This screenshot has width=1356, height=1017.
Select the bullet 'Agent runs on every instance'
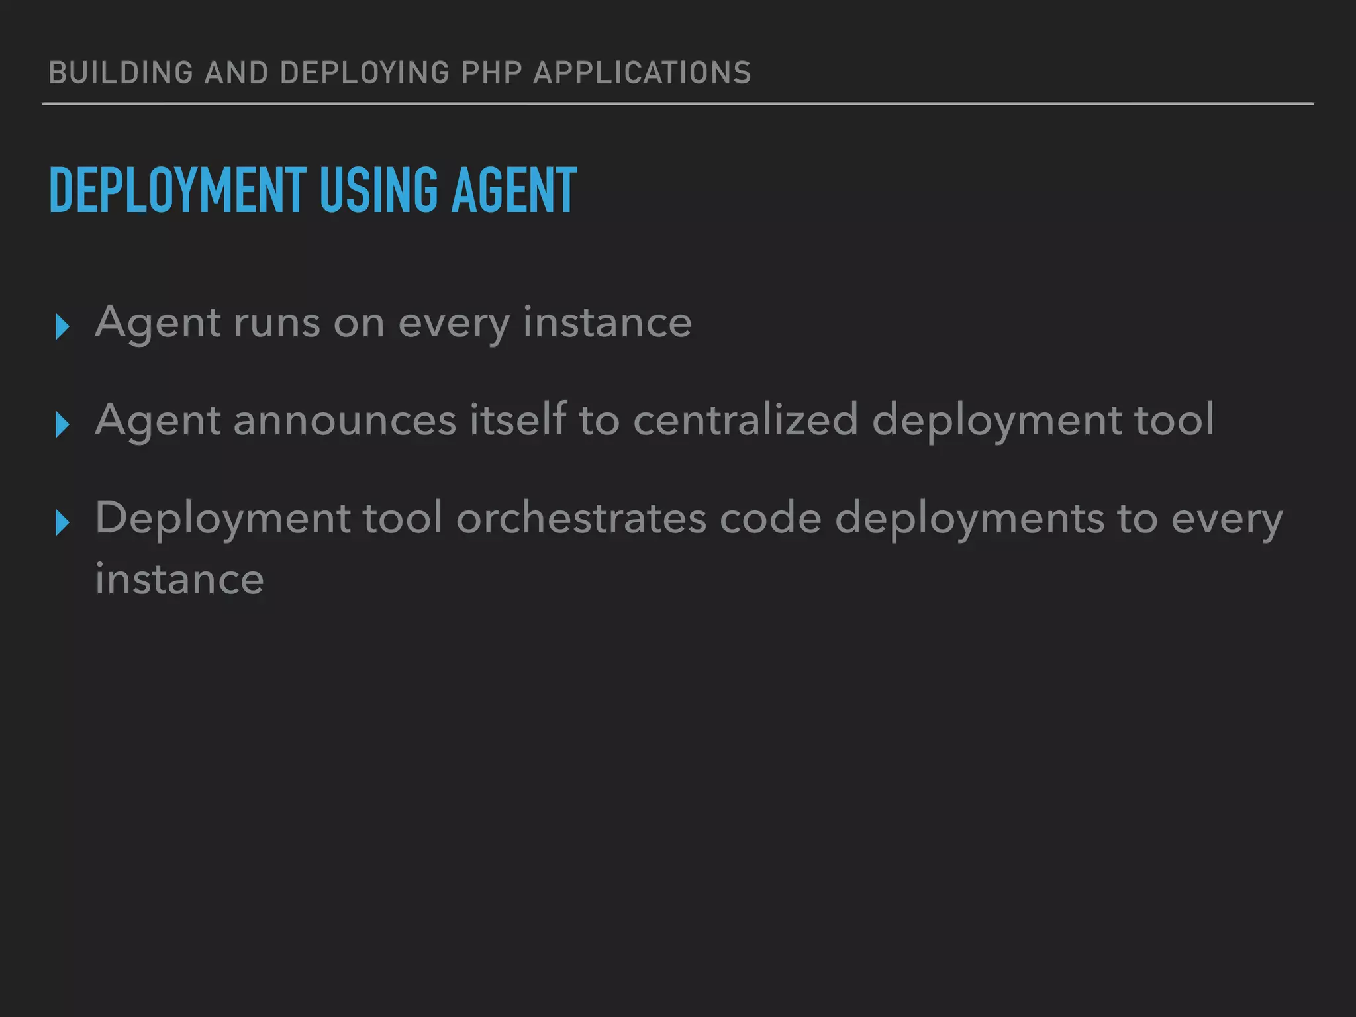click(x=393, y=324)
